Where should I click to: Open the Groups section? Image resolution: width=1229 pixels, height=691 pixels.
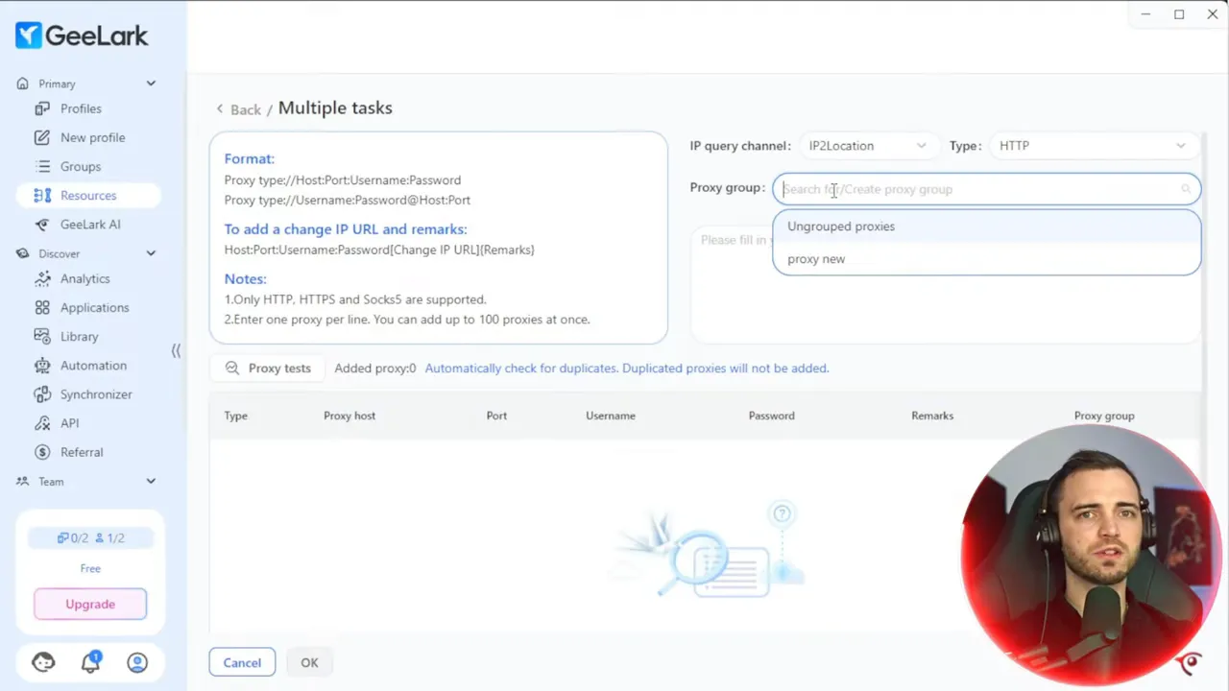coord(81,166)
